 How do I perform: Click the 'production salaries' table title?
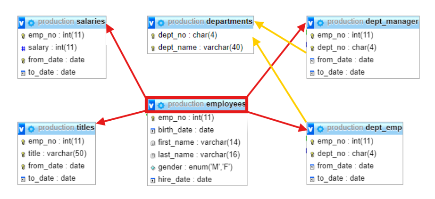click(x=72, y=22)
